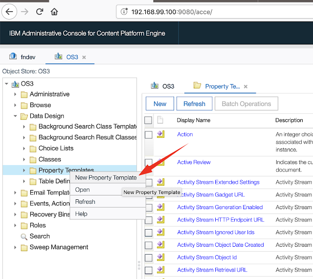Select the Property Templates tree item
Screen dimensions: 313x279
[x=66, y=170]
